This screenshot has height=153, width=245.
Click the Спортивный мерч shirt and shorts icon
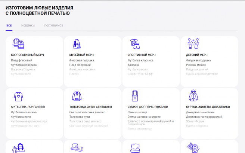tap(135, 44)
